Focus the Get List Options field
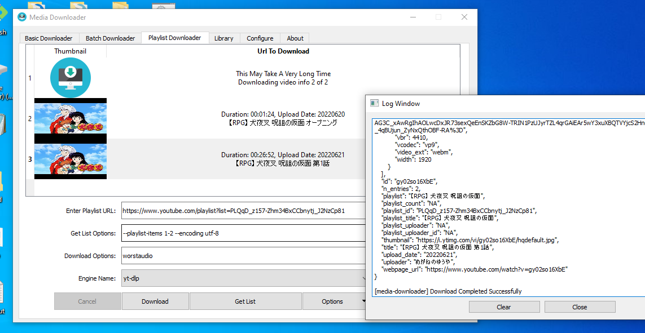The height and width of the screenshot is (333, 645). pos(245,233)
